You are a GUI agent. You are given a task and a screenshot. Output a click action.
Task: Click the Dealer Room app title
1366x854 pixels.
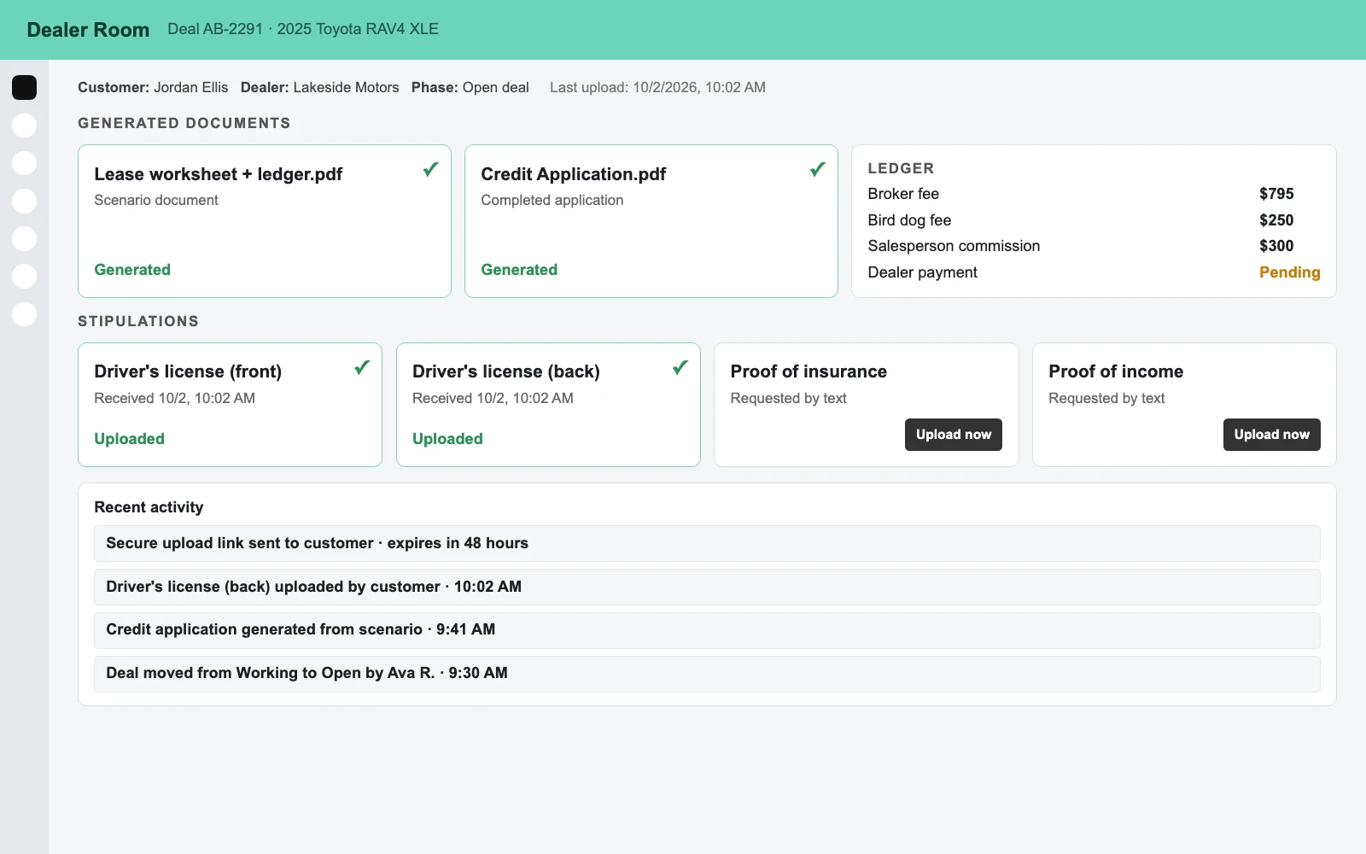pos(88,30)
